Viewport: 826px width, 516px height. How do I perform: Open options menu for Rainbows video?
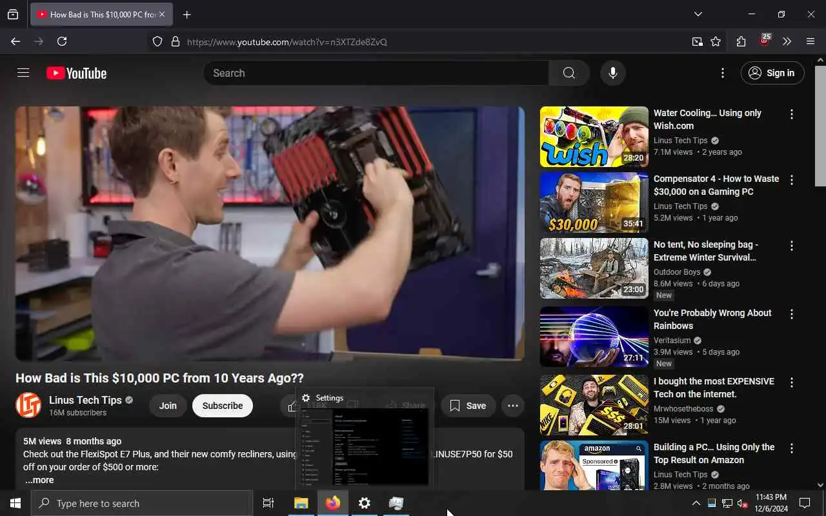(792, 314)
